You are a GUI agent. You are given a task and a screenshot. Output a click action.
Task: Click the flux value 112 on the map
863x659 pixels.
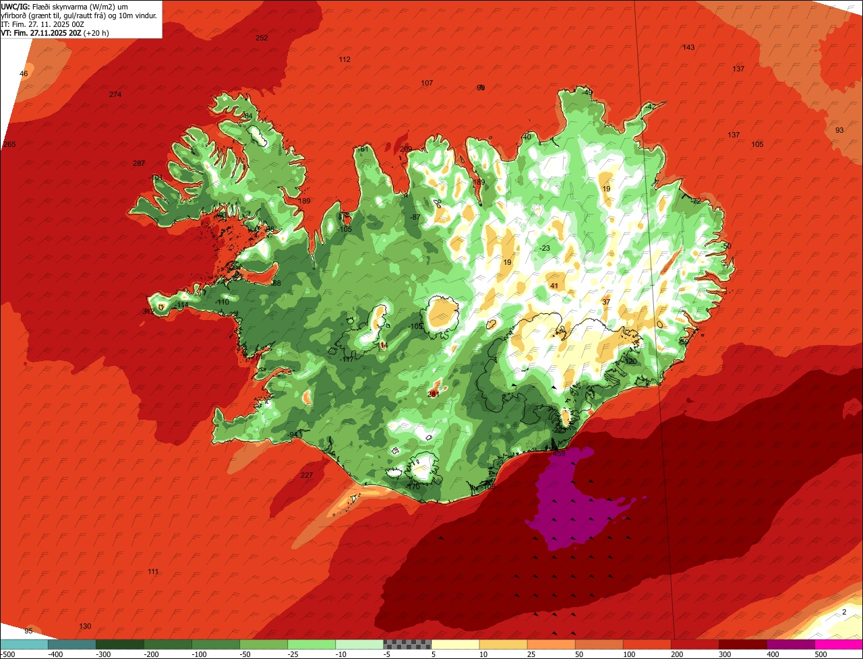click(345, 59)
